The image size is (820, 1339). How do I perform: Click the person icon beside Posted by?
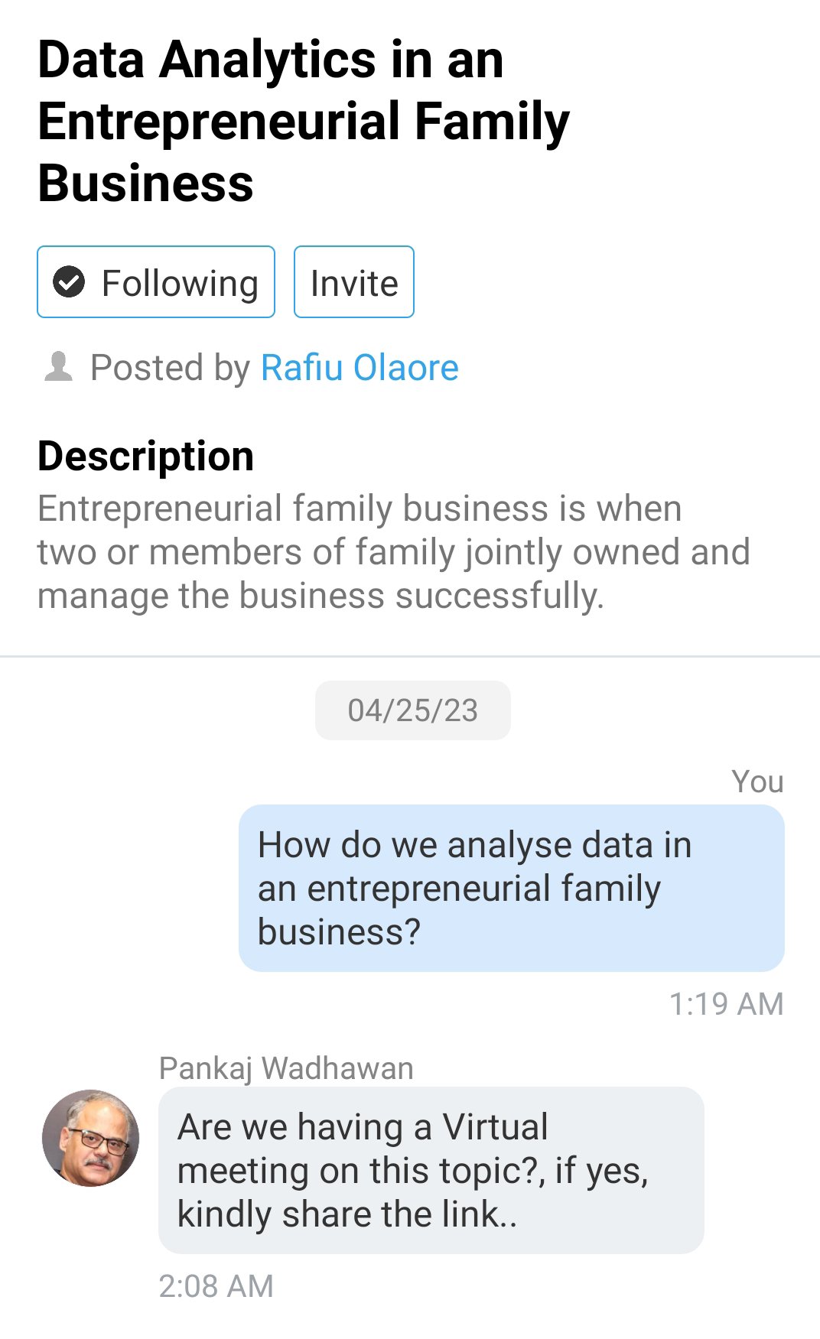(58, 367)
